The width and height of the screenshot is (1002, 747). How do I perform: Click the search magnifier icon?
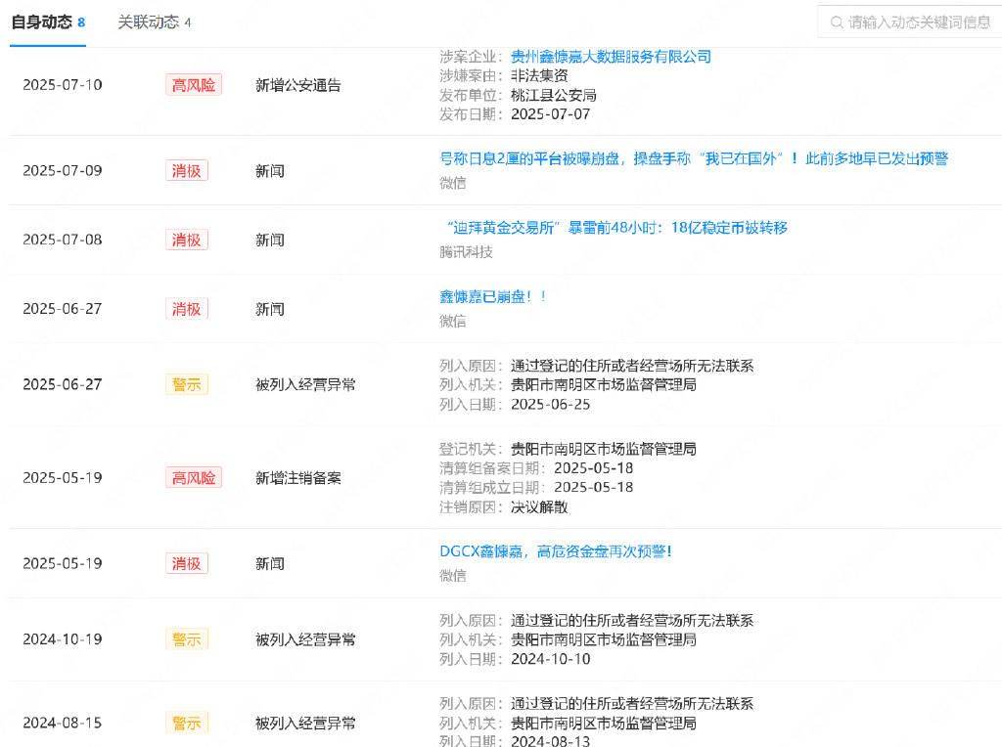pyautogui.click(x=837, y=22)
